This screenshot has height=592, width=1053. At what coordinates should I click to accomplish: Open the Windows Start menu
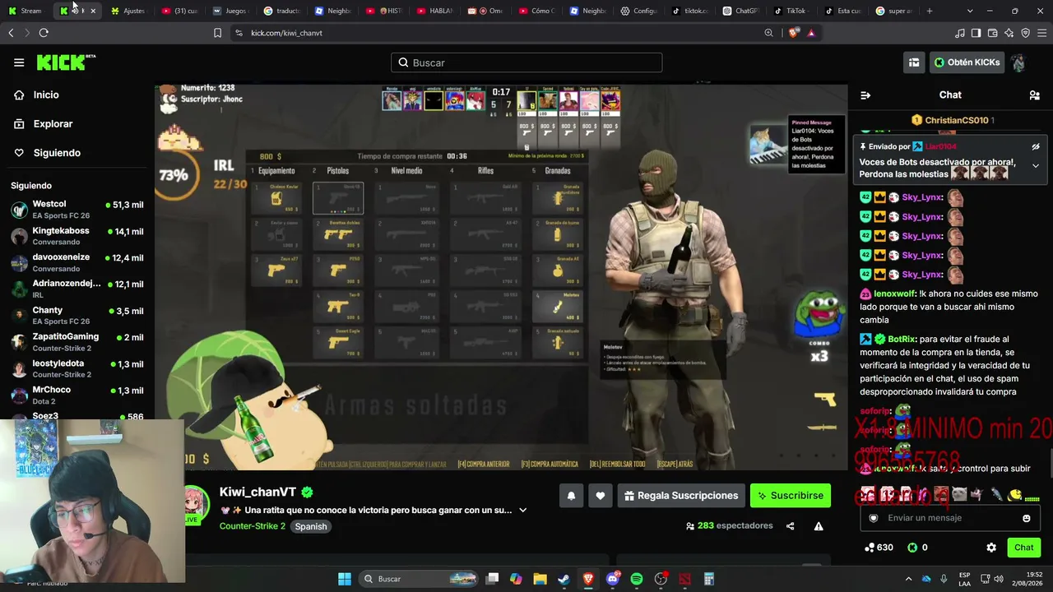click(345, 579)
